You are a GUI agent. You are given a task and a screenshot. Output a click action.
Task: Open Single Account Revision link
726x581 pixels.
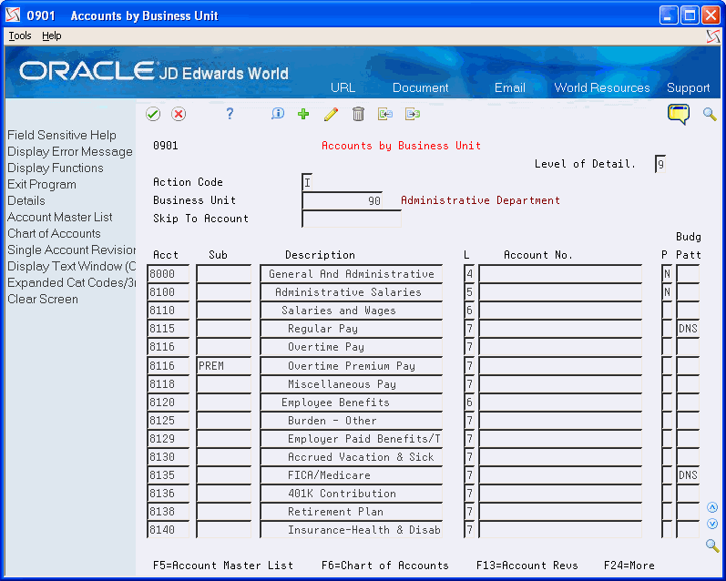point(71,250)
